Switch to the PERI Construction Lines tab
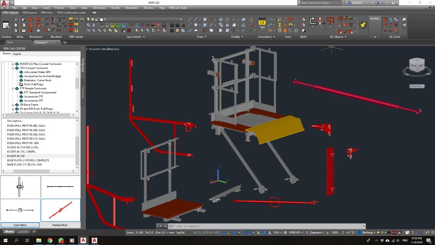The width and height of the screenshot is (435, 245). 71,13
